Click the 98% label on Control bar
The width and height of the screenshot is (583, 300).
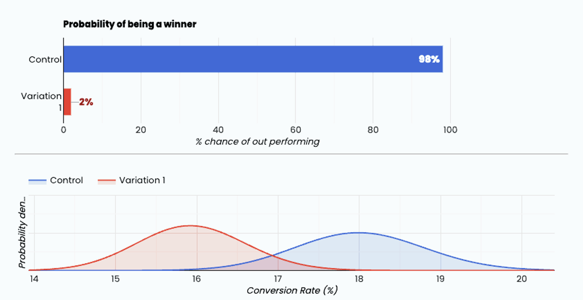[429, 59]
